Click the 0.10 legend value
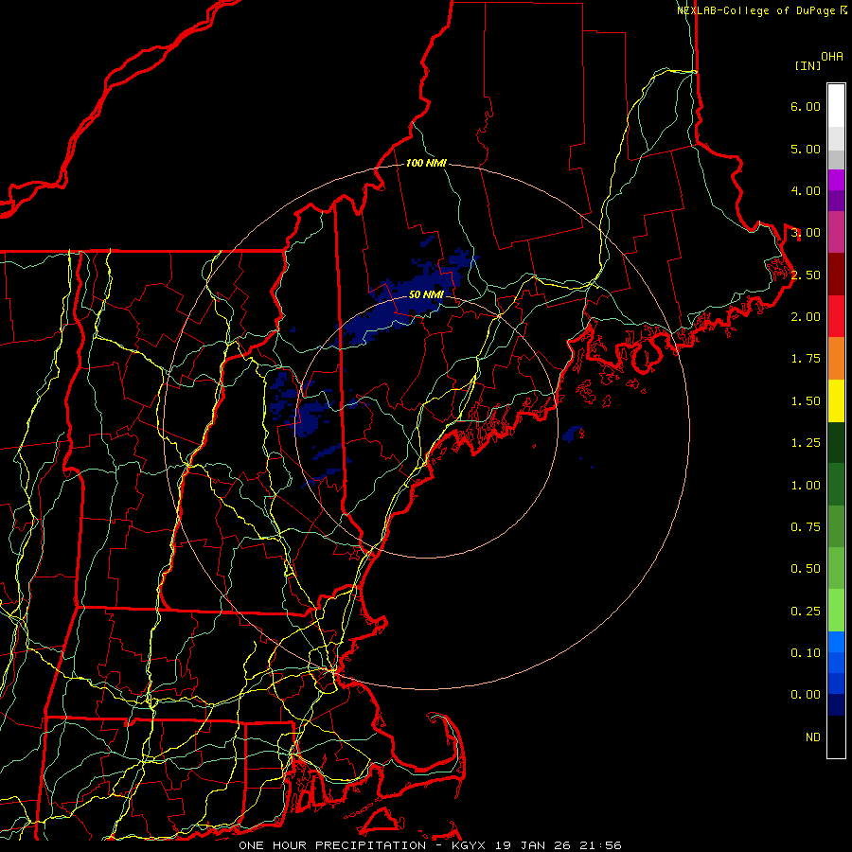 click(x=806, y=653)
